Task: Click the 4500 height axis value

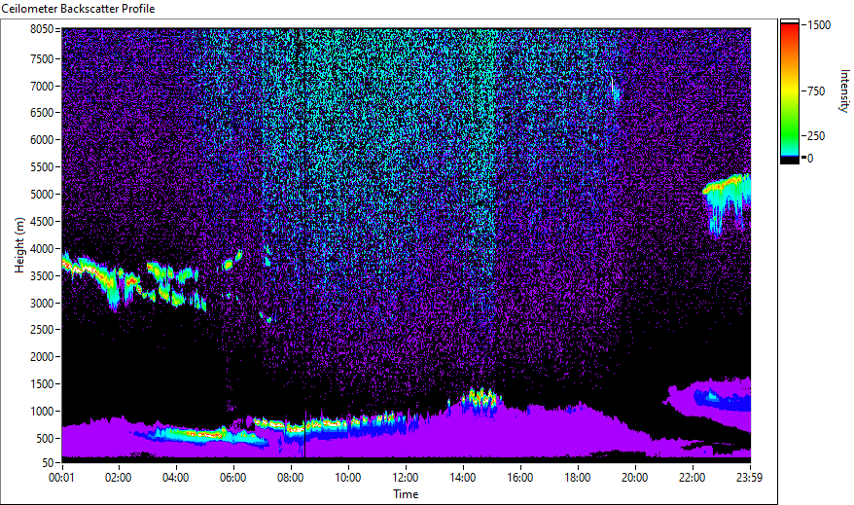Action: (x=42, y=222)
